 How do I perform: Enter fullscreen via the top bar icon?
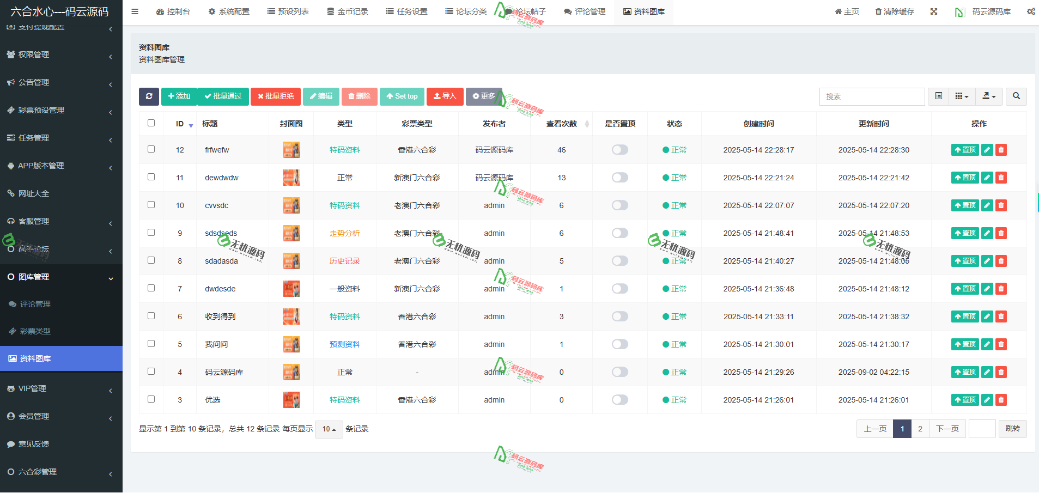pyautogui.click(x=933, y=11)
